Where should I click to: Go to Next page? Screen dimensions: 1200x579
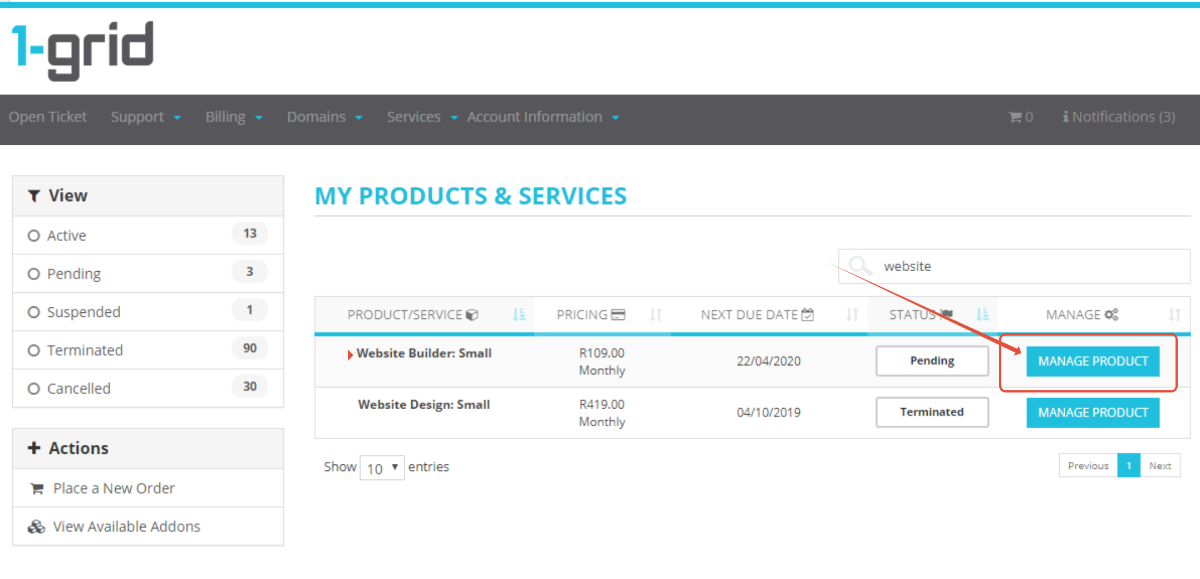pos(1160,465)
